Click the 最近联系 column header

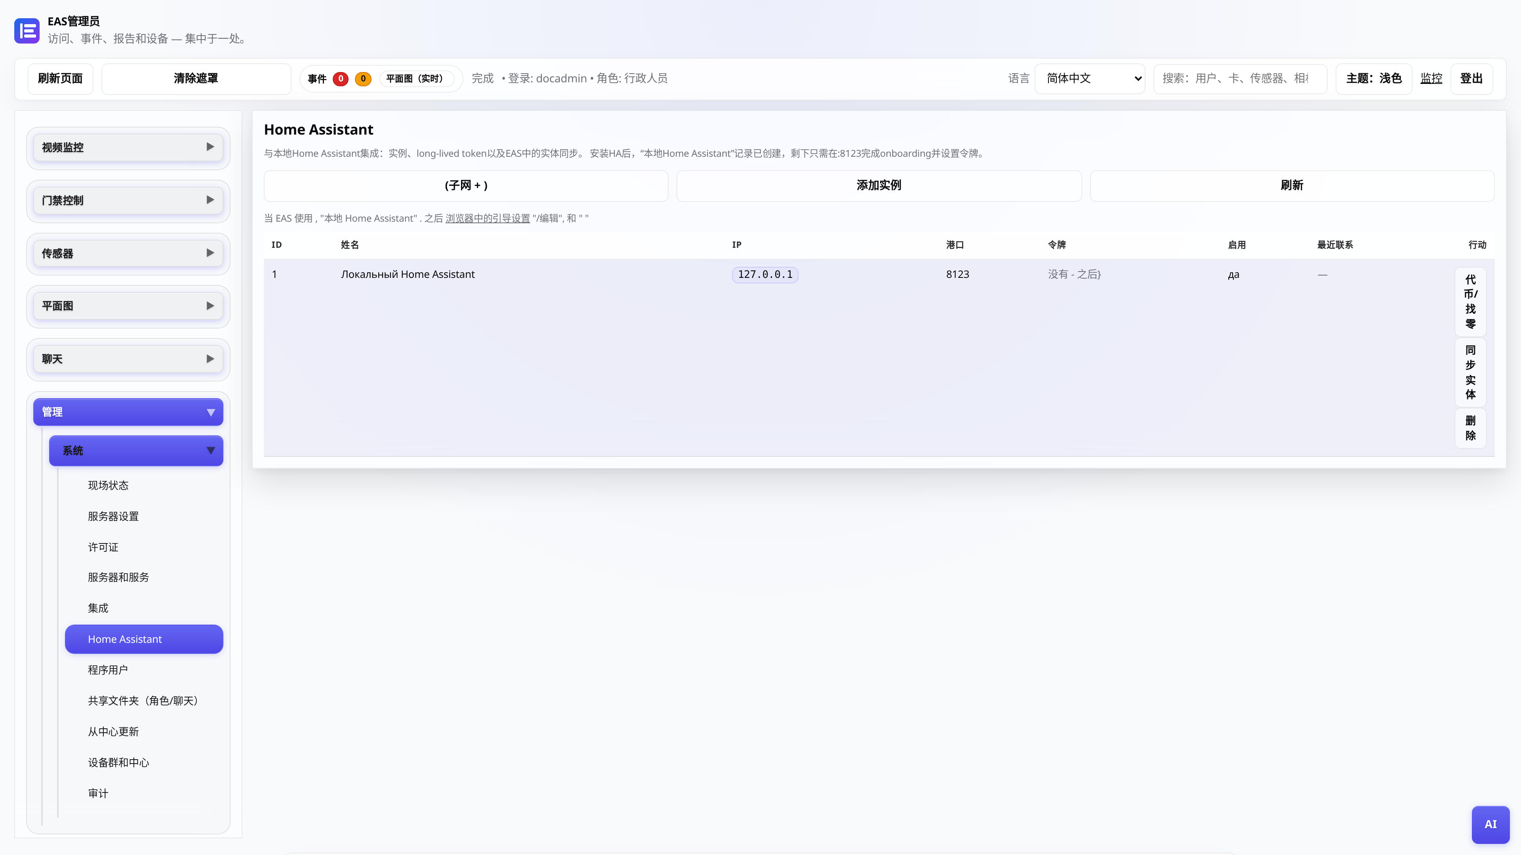(1335, 245)
